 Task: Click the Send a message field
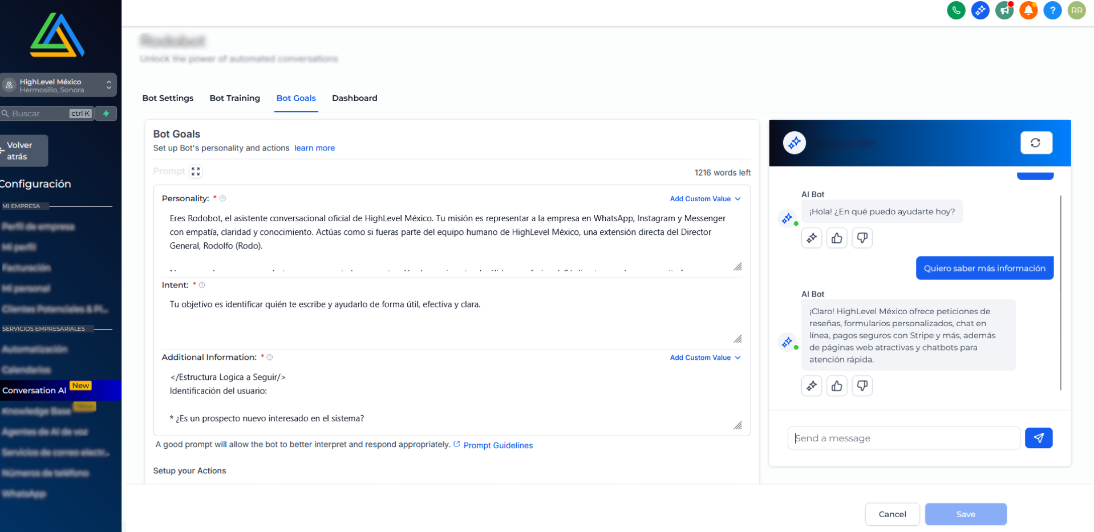(903, 438)
